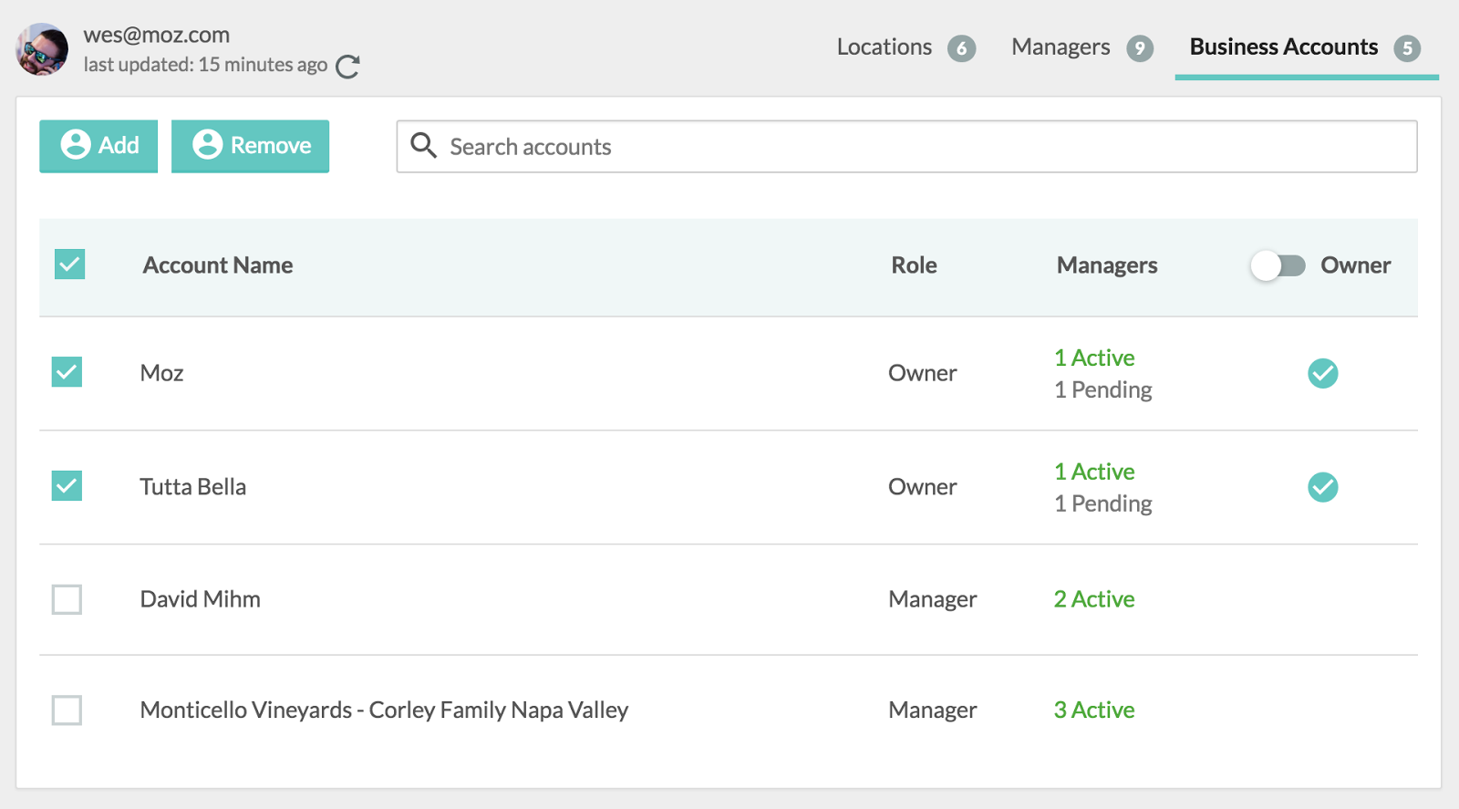Uncheck the Tutta Bella checkbox
This screenshot has height=809, width=1459.
point(67,486)
